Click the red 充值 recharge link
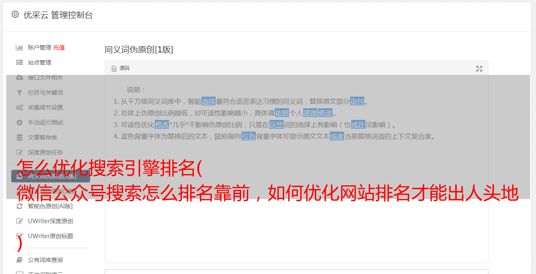536x274 pixels. point(59,47)
